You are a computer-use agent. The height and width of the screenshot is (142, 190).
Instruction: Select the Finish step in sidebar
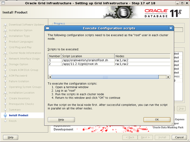[x=13, y=121]
